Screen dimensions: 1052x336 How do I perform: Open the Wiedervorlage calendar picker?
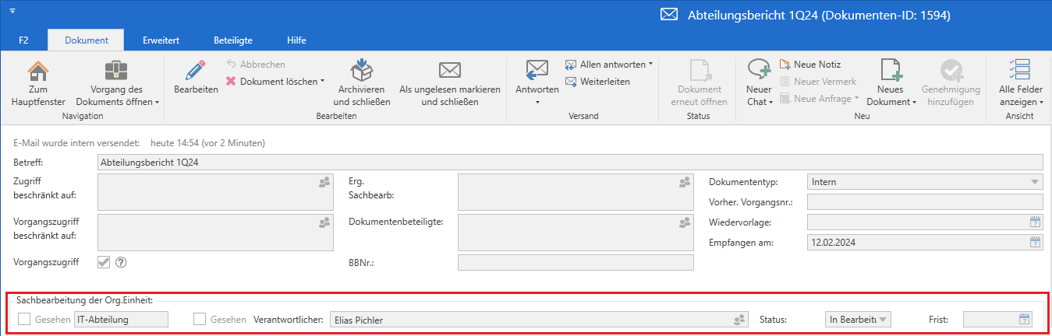(x=1036, y=222)
